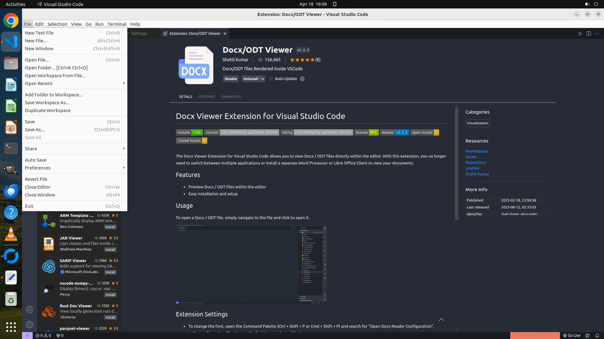Open Google Chrome from the dock
Viewport: 604px width, 339px height.
point(11,21)
